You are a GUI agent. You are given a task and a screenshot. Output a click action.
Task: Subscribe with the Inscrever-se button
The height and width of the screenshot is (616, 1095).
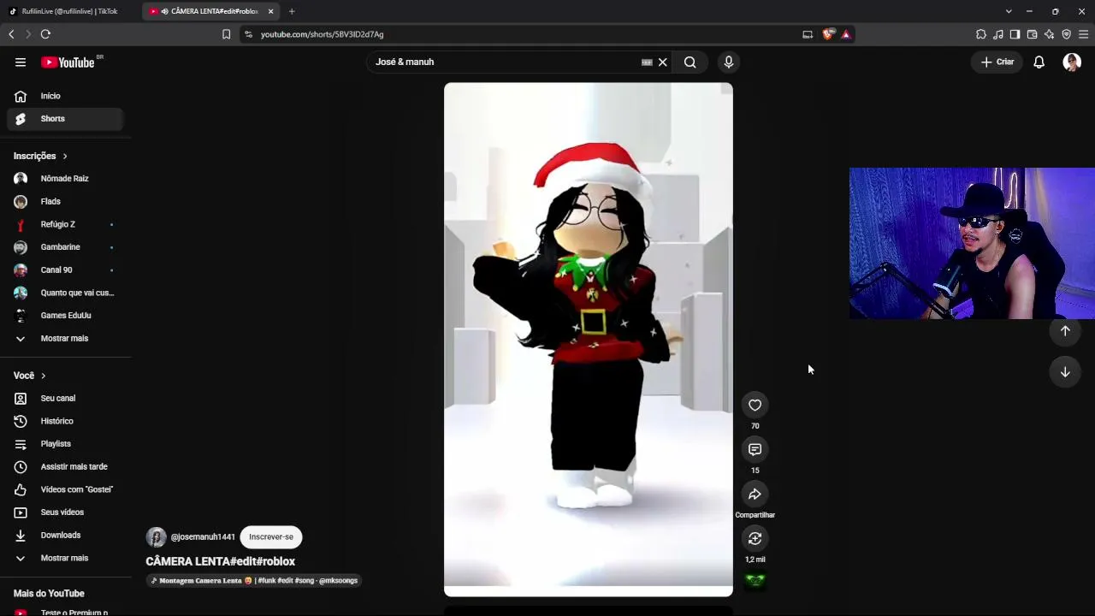tap(271, 537)
